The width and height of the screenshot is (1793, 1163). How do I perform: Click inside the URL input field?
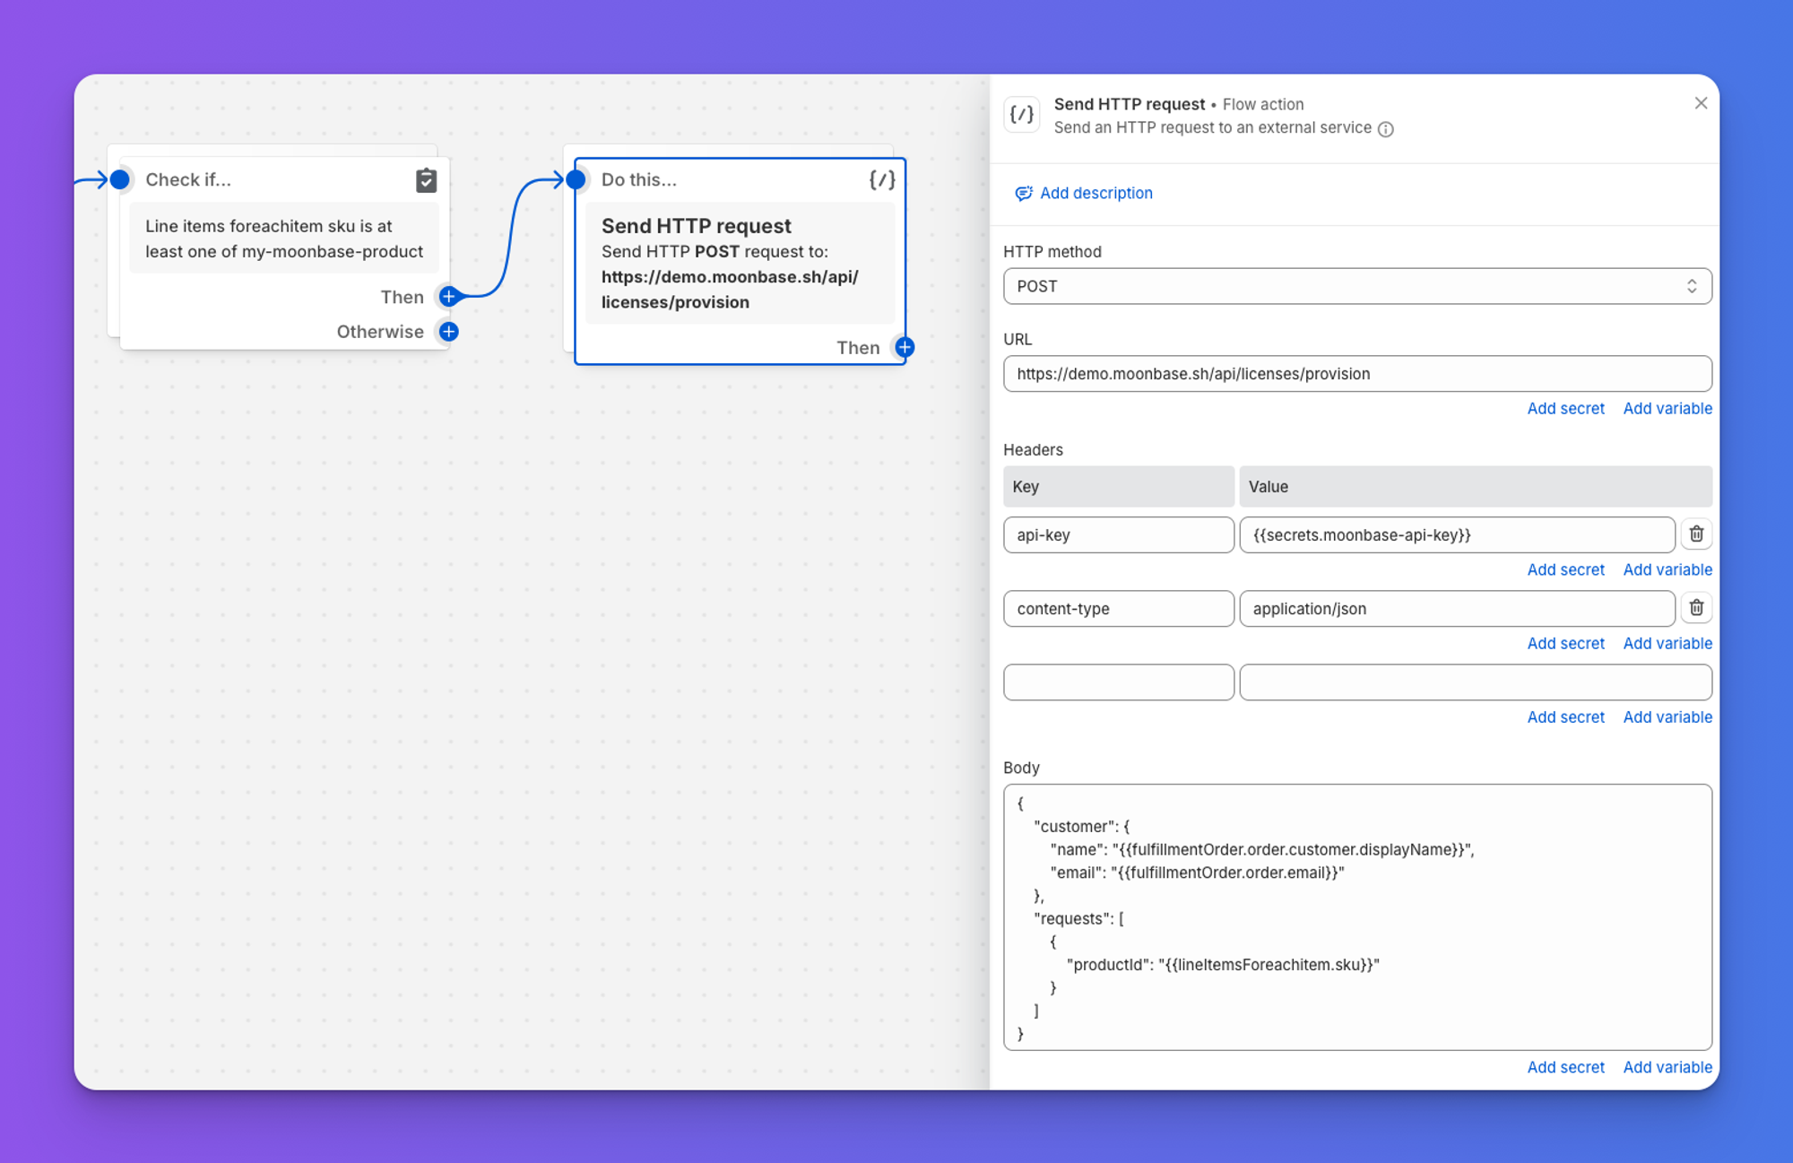coord(1357,374)
